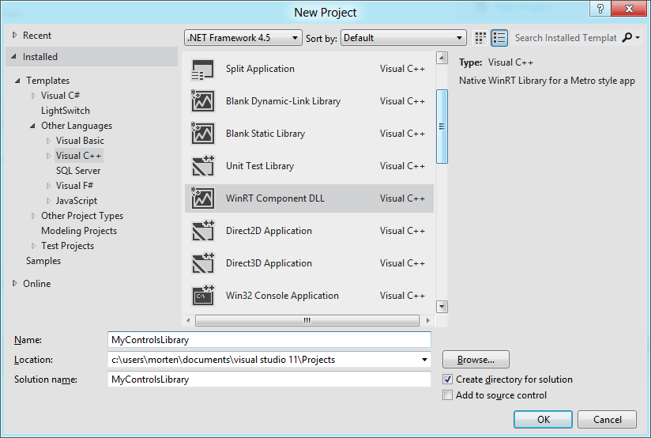Viewport: 651px width, 438px height.
Task: Collapse the Templates tree node
Action: pos(17,81)
